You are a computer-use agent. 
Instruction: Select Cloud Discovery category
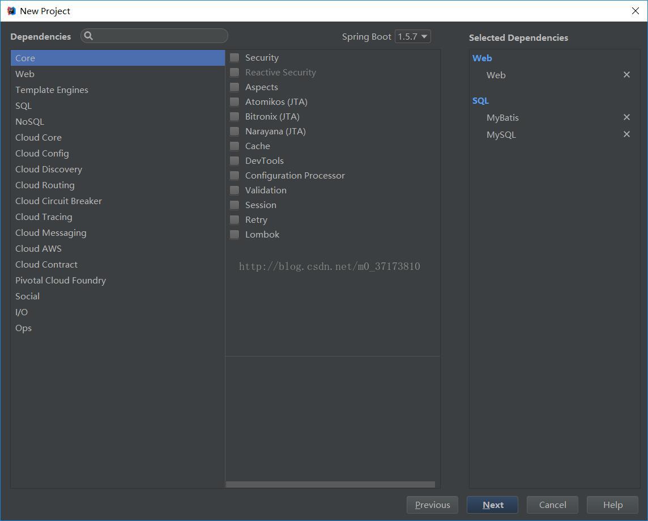(118, 169)
